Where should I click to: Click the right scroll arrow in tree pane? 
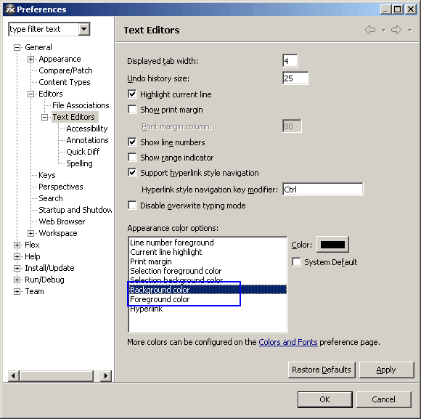tap(106, 375)
